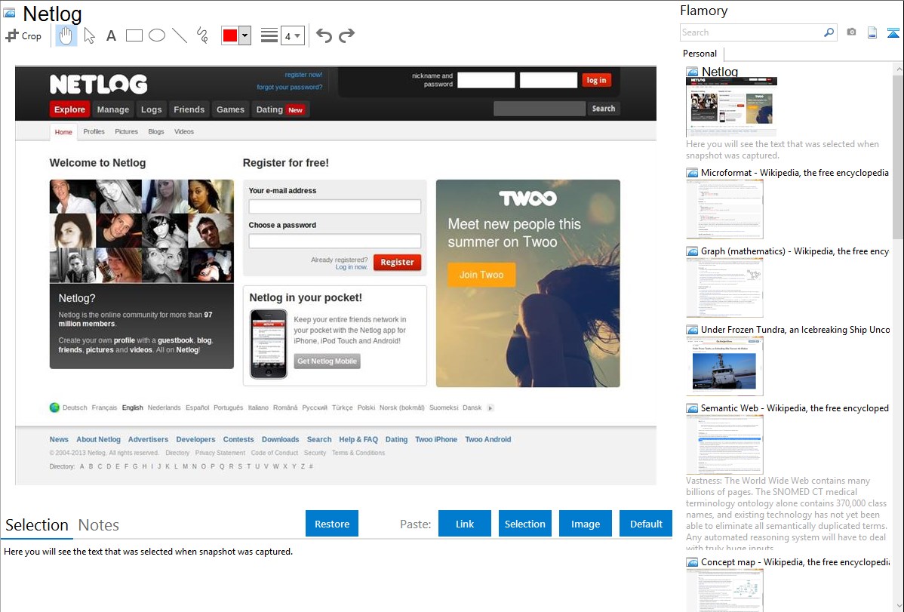Click the Games menu in Netlog page

(230, 109)
